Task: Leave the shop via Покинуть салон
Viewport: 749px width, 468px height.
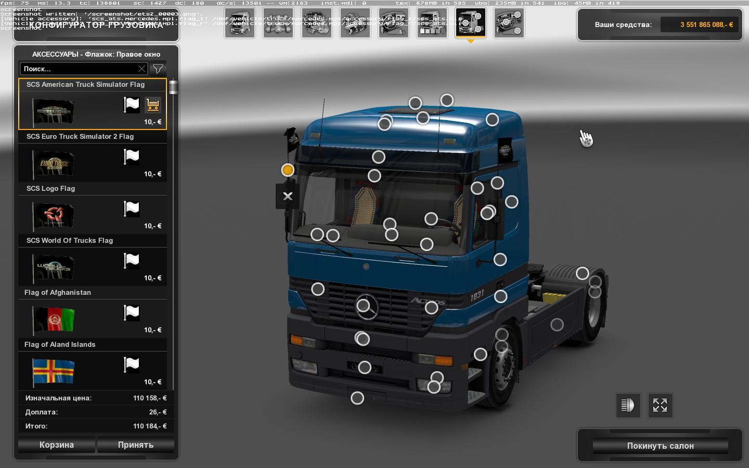Action: [660, 446]
